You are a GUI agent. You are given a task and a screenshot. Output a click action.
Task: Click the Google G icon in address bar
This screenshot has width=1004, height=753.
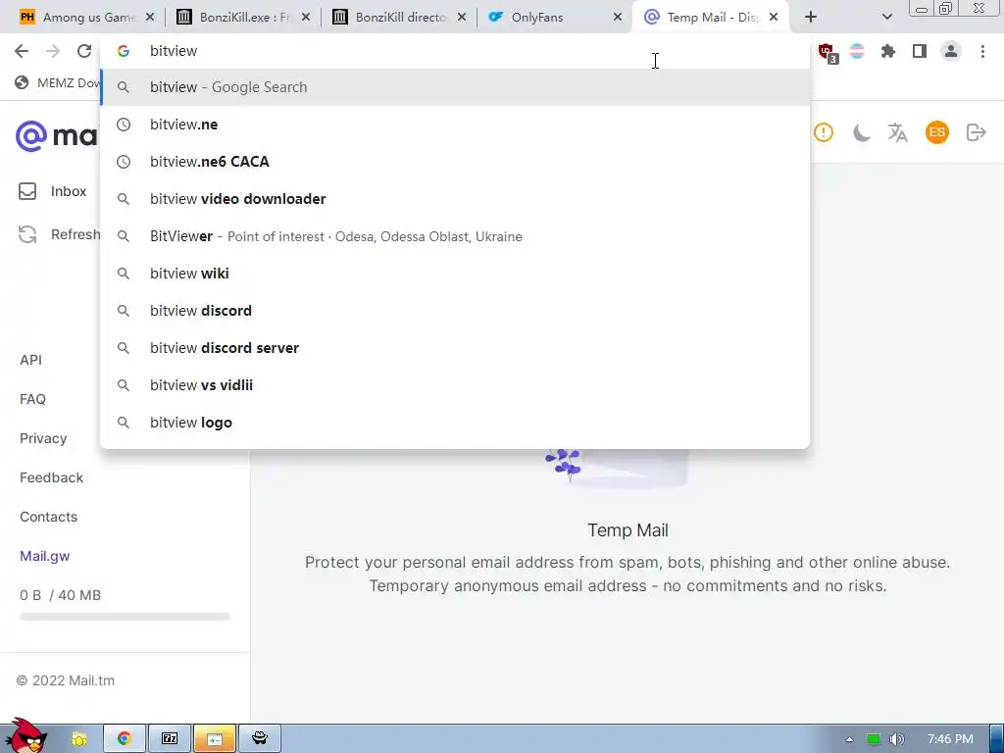124,51
